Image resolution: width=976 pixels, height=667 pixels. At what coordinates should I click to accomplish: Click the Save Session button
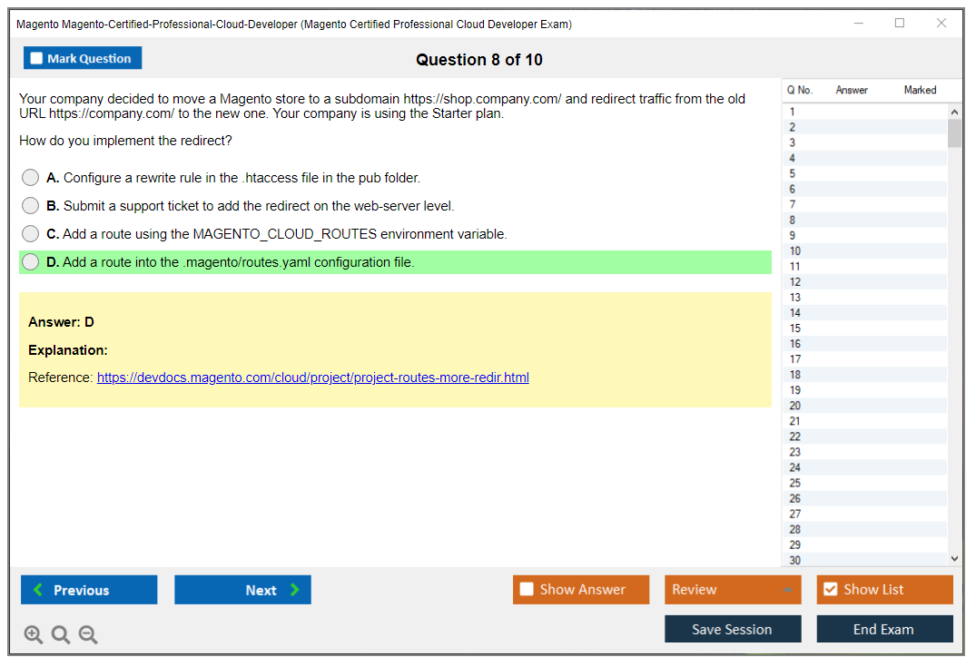(x=732, y=629)
